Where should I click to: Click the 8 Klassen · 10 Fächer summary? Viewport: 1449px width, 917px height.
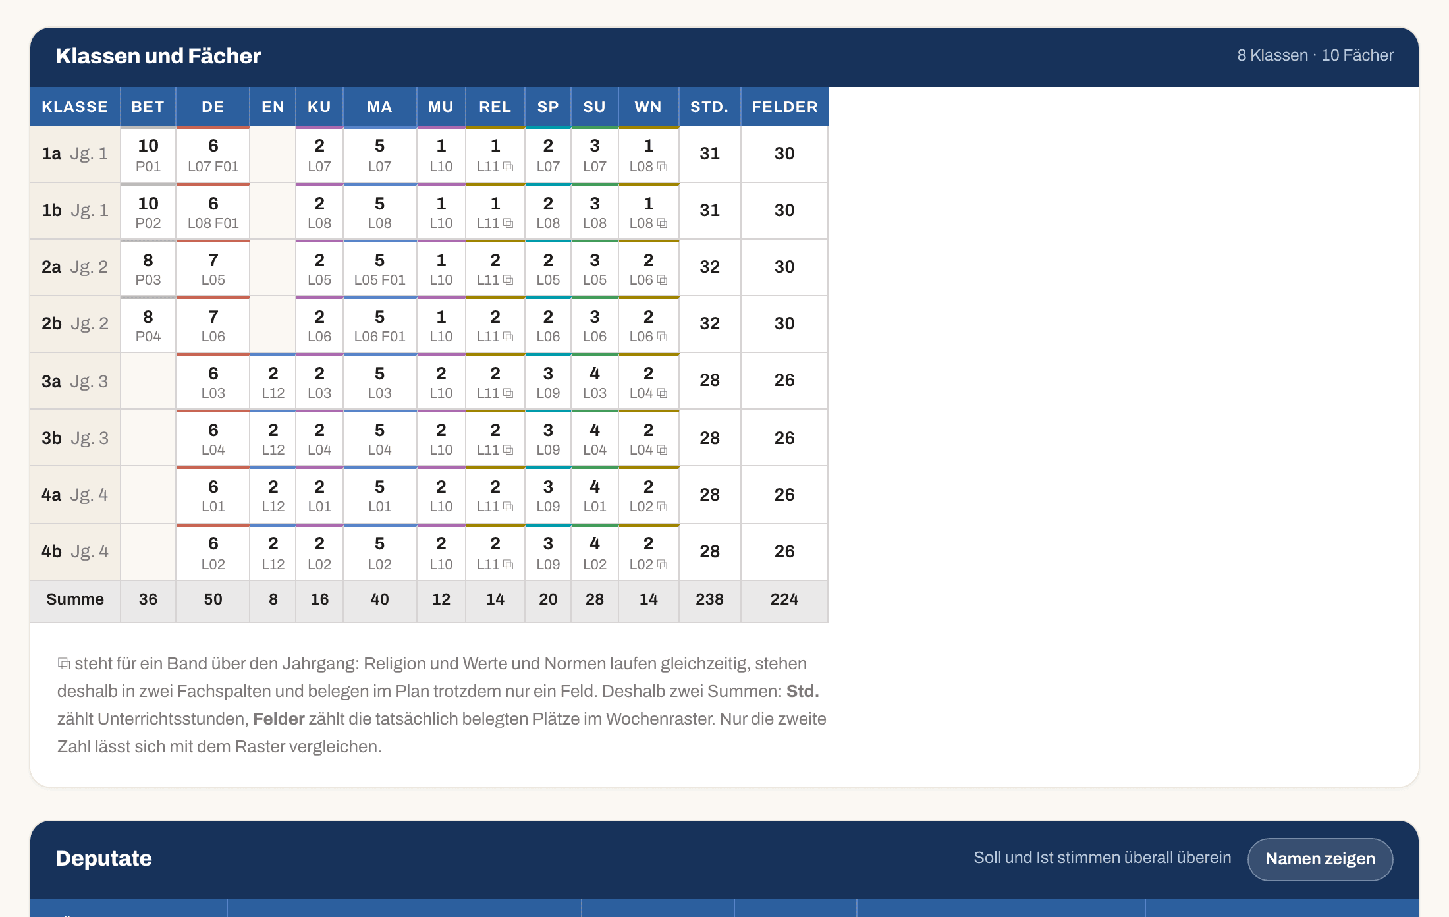click(1315, 55)
